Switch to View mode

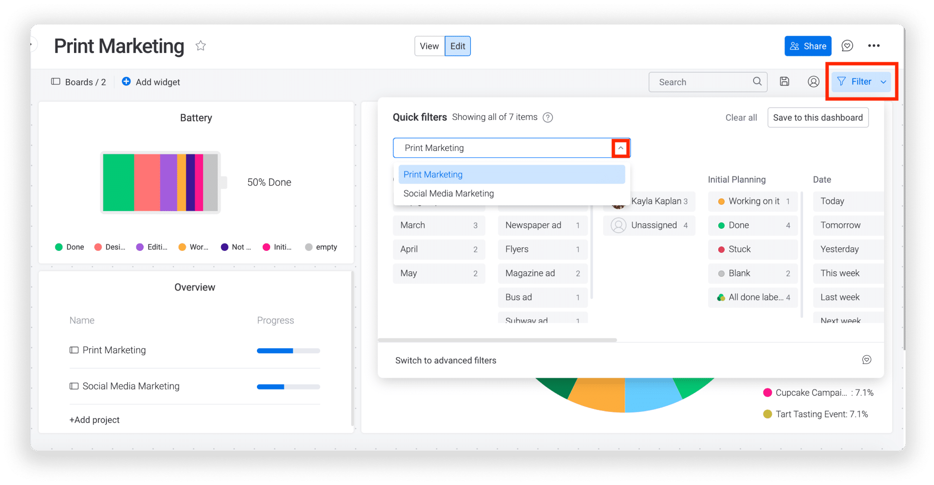point(429,46)
